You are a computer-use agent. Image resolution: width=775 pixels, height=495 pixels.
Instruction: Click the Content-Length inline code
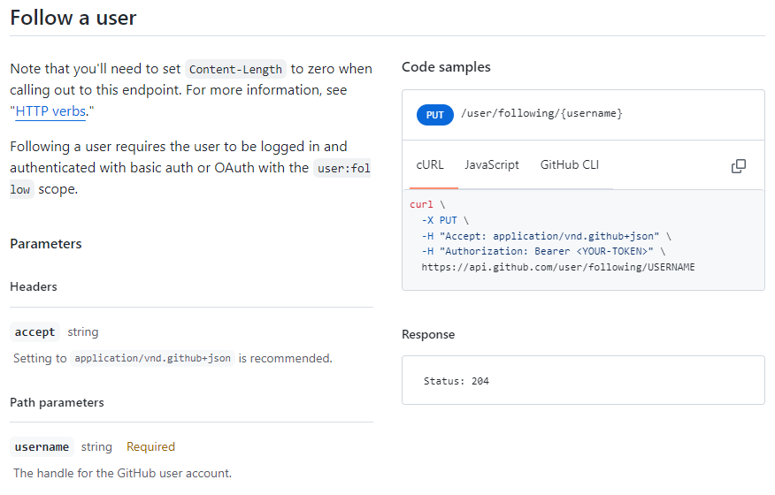[x=235, y=70]
